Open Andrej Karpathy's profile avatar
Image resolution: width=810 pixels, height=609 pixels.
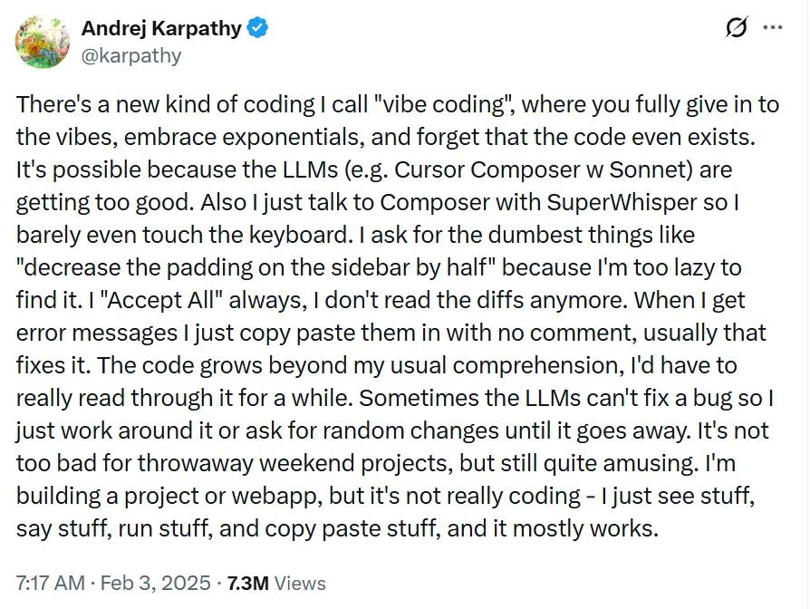pyautogui.click(x=43, y=42)
